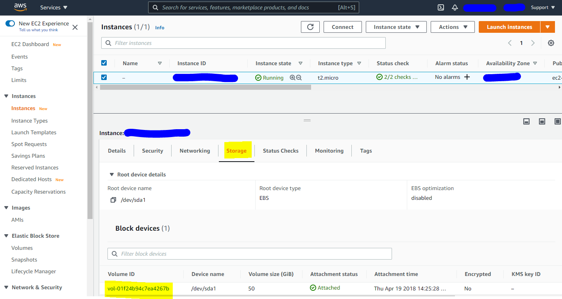562x299 pixels.
Task: Open table preferences gear icon
Action: pos(551,43)
